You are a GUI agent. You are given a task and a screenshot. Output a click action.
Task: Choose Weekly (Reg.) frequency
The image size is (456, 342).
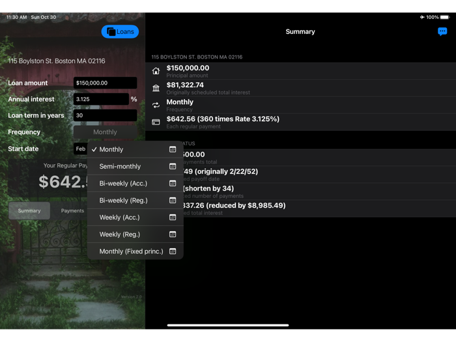coord(135,235)
